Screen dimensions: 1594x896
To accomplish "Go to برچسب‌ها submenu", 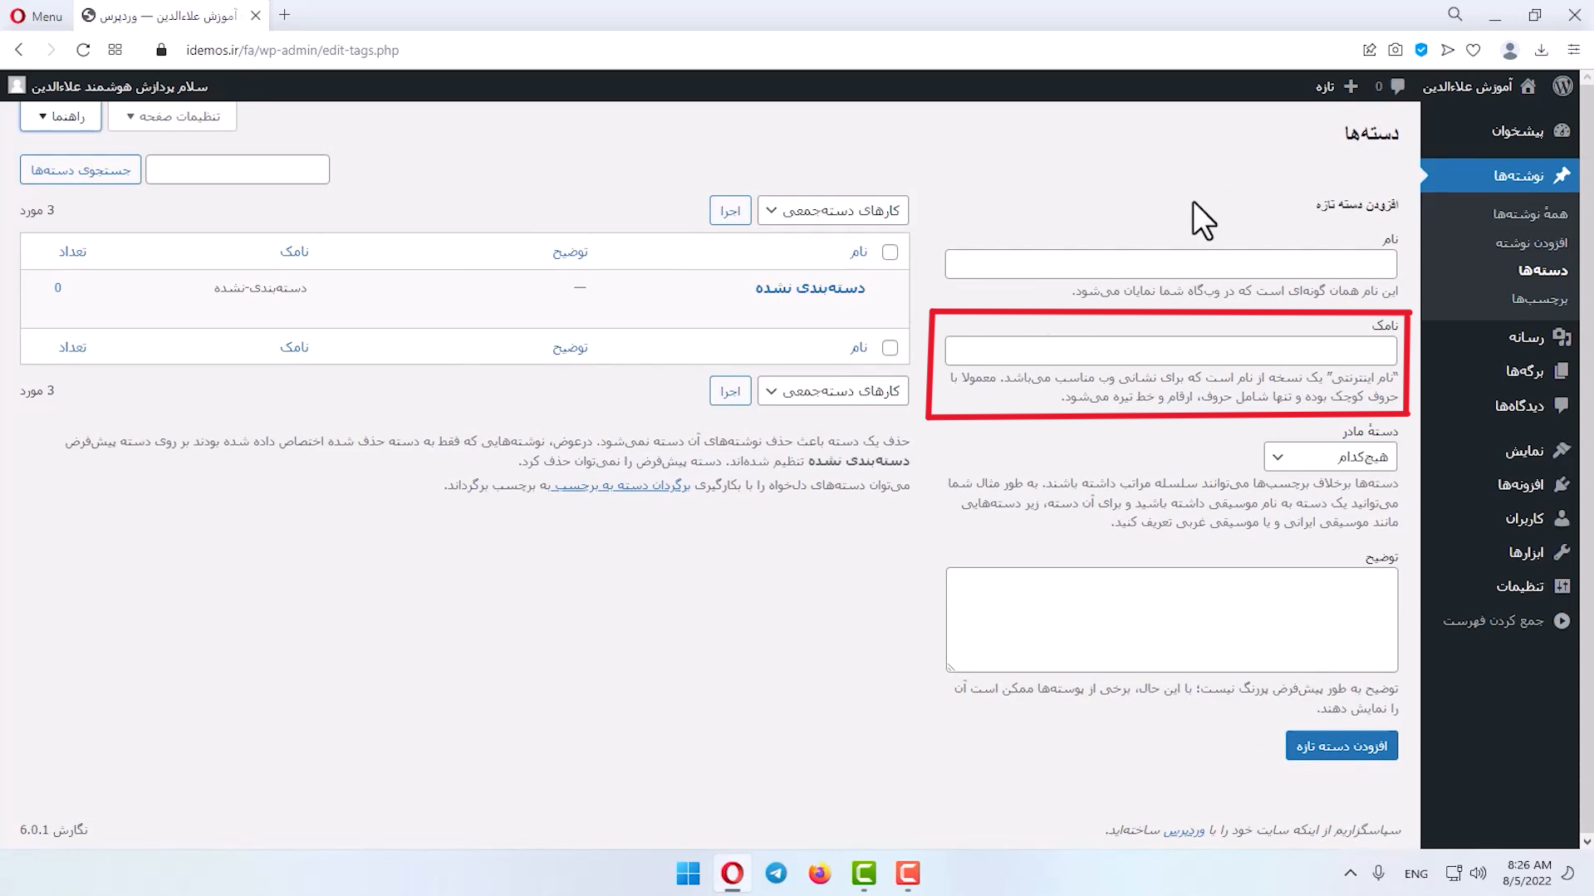I will tap(1539, 298).
